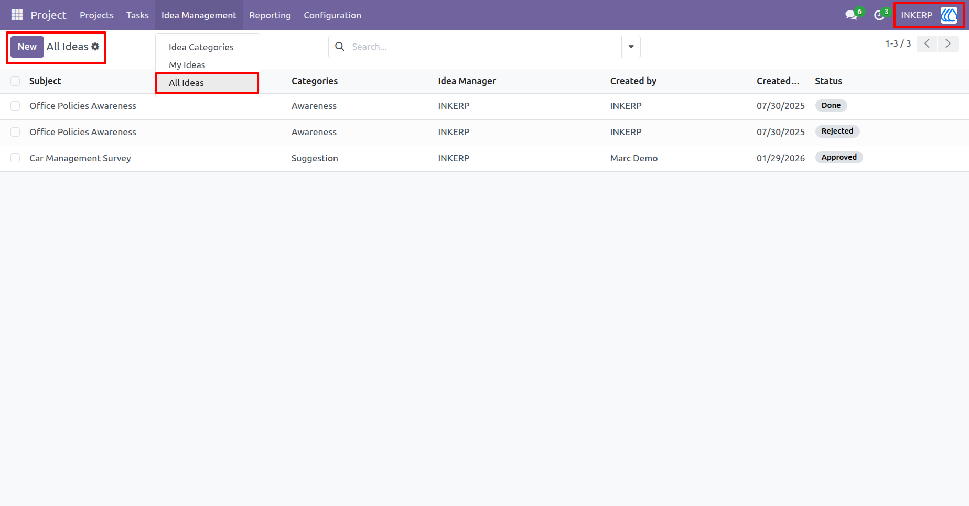Open the conversations chat messages icon
The height and width of the screenshot is (506, 969).
pyautogui.click(x=851, y=15)
